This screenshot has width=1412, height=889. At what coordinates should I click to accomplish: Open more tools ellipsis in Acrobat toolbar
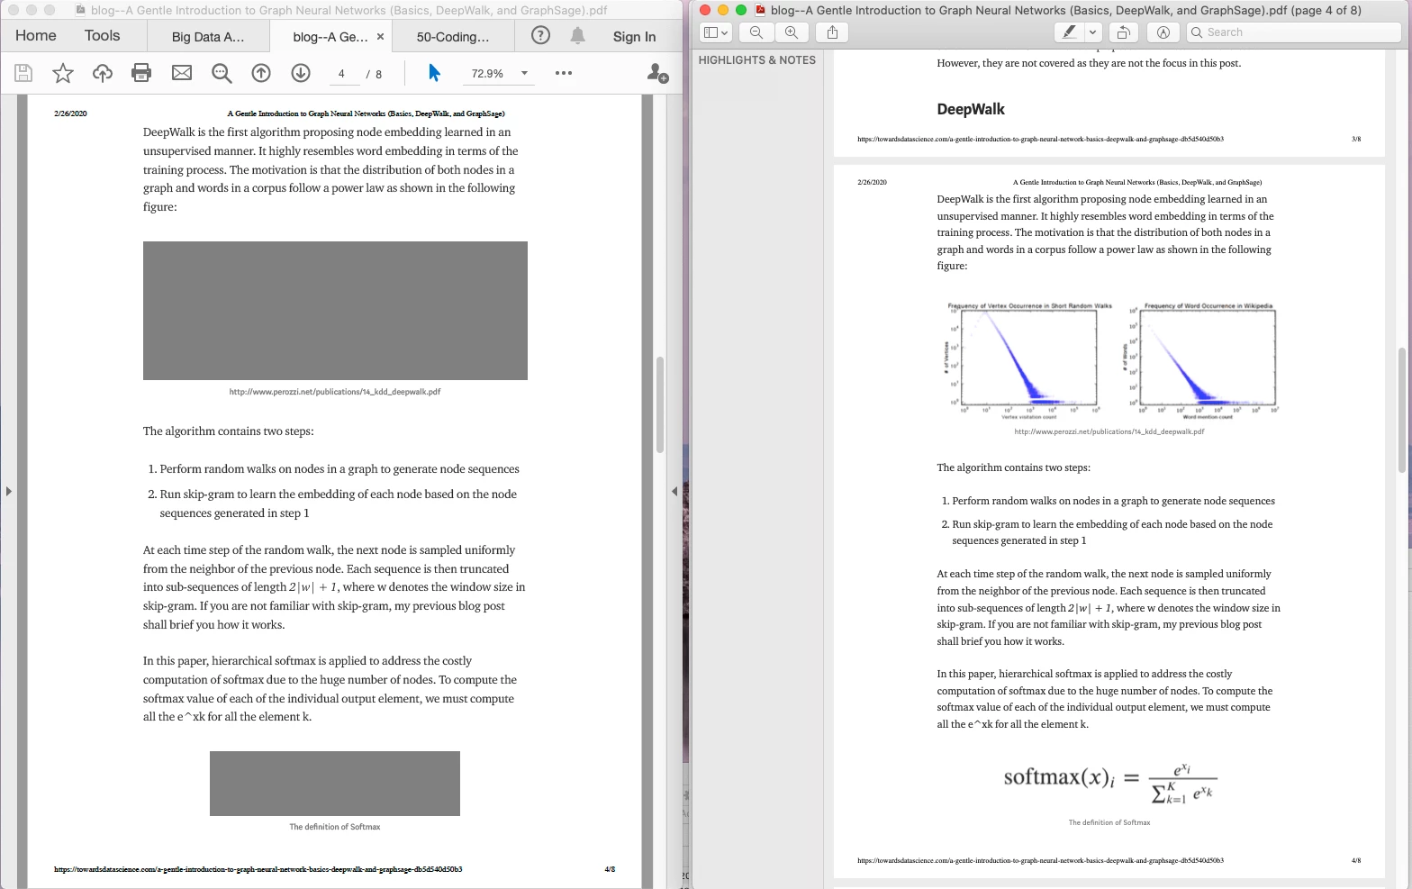pos(564,73)
